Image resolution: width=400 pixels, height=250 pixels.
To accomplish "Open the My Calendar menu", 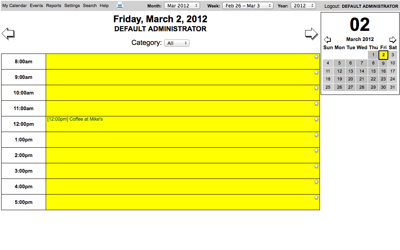I will (x=14, y=6).
